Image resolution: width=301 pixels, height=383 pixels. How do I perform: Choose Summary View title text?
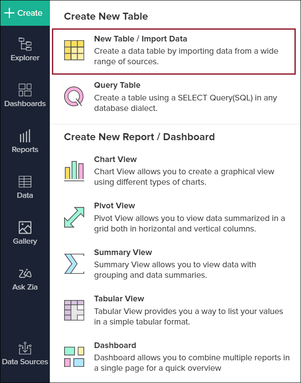point(123,252)
